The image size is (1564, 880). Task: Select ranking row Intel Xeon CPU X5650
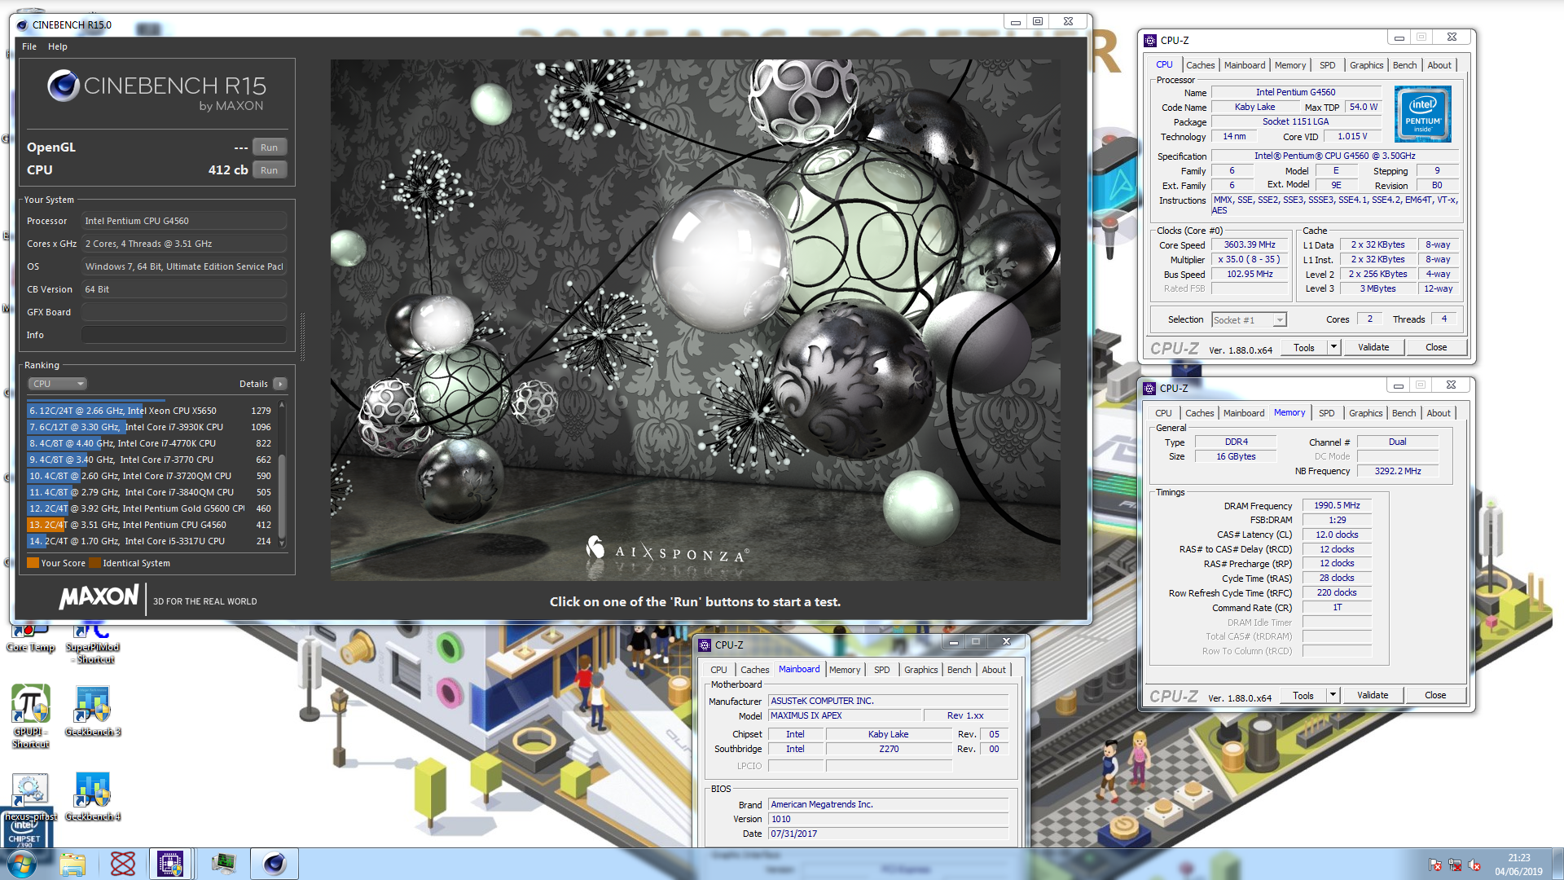pyautogui.click(x=151, y=411)
